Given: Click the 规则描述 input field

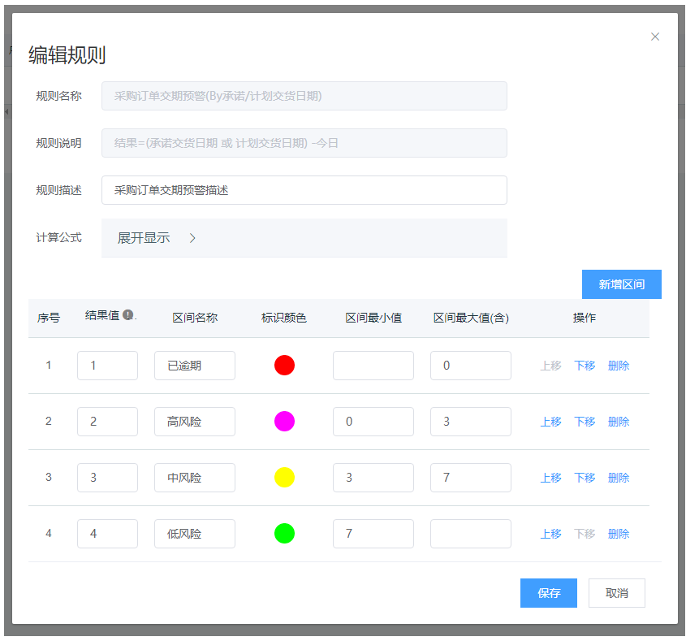Looking at the screenshot, I should point(304,190).
